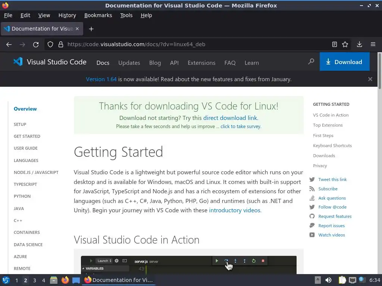The height and width of the screenshot is (286, 382).
Task: Open the volume control in system tray
Action: tap(328, 280)
